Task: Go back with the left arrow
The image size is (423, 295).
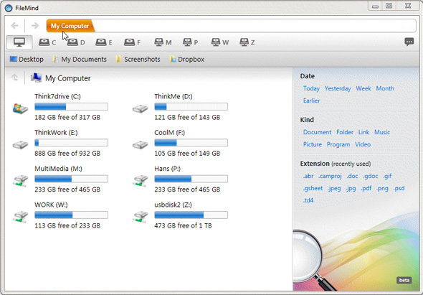Action: tap(15, 26)
